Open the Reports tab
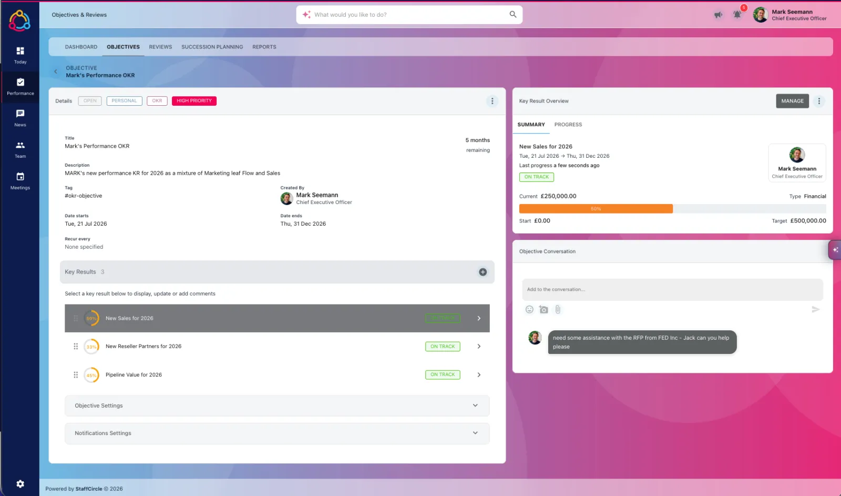 (x=264, y=47)
